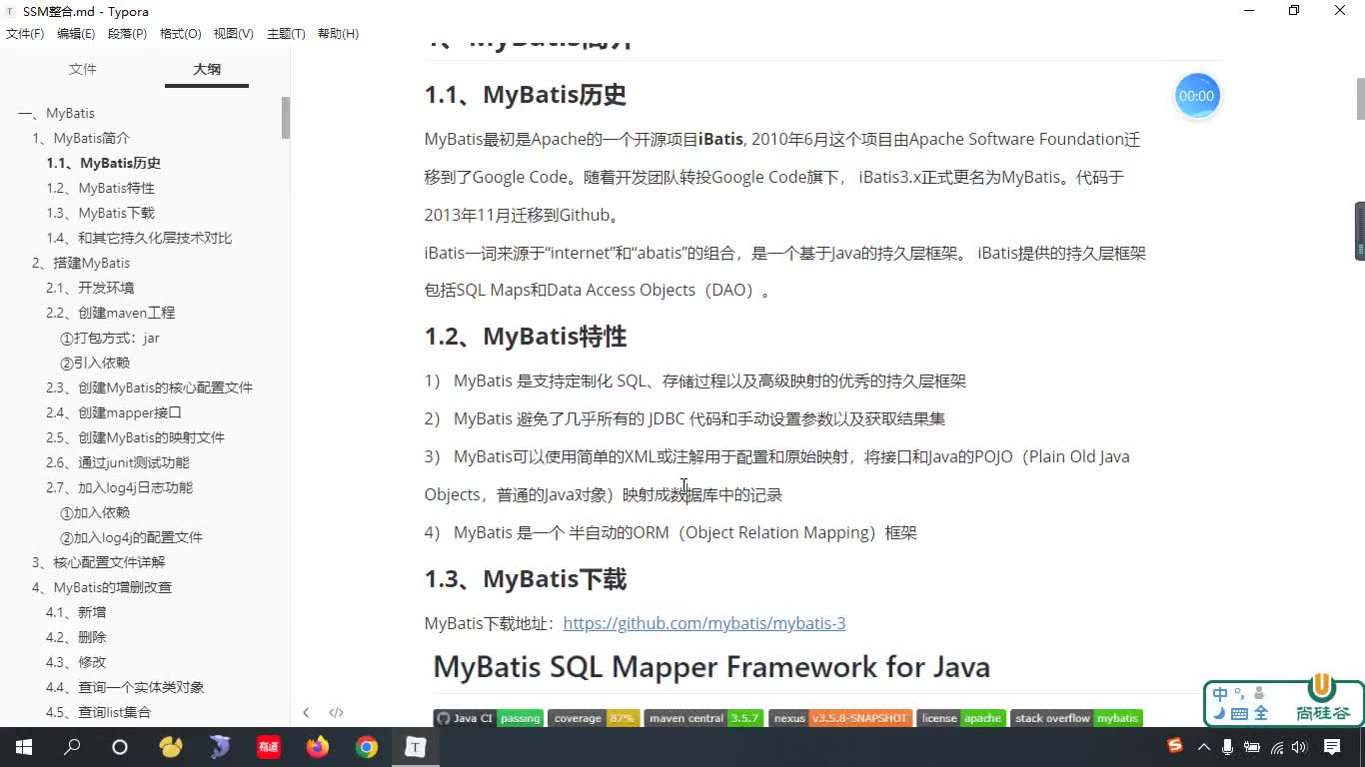Viewport: 1365px width, 767px height.
Task: Open the notification center icon
Action: 1332,747
